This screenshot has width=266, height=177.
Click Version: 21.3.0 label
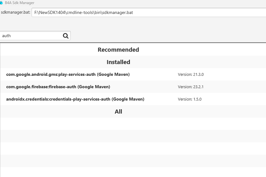191,74
